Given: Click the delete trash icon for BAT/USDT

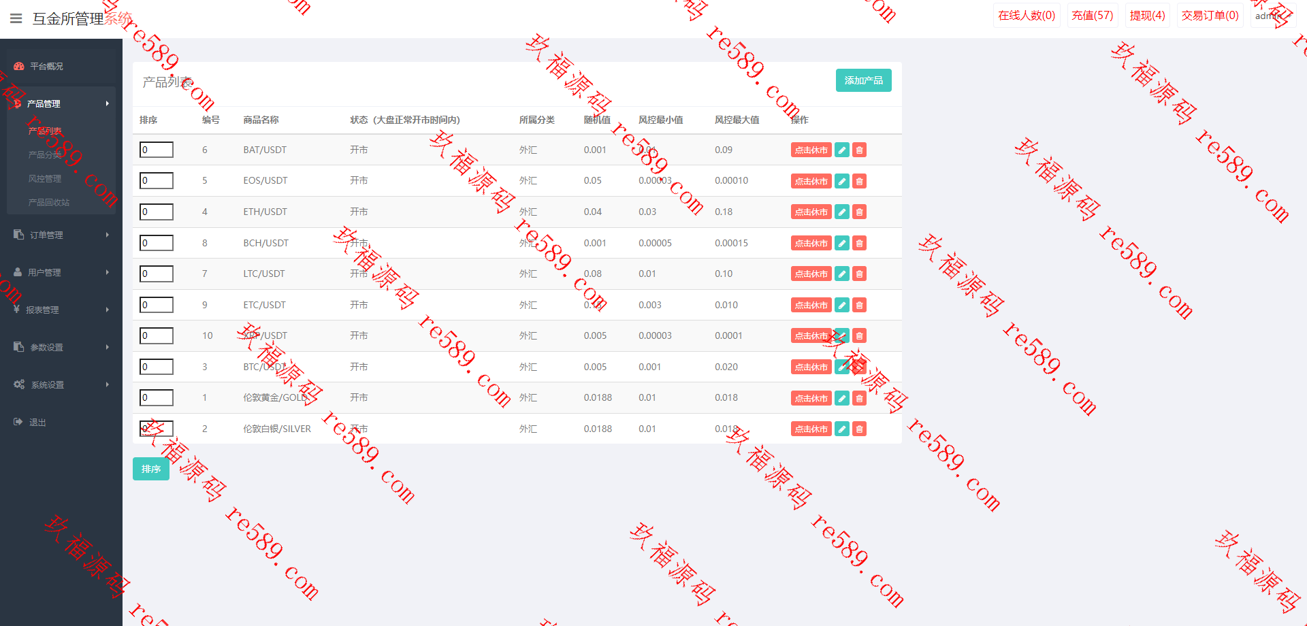Looking at the screenshot, I should pos(860,150).
